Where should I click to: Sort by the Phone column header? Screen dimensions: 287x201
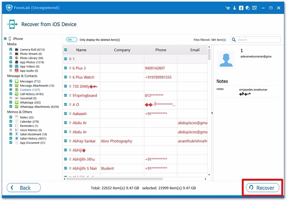click(161, 50)
